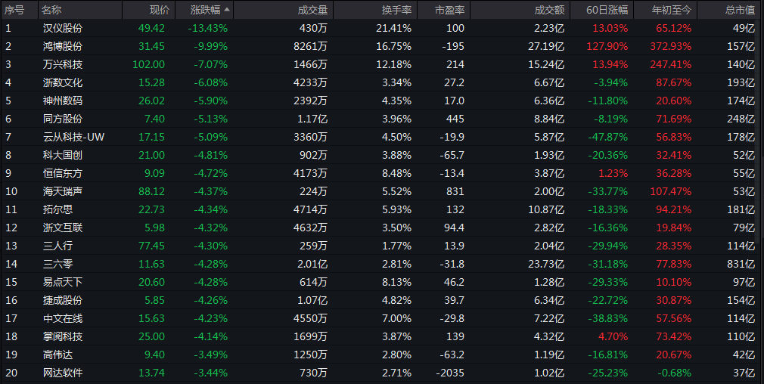This screenshot has width=764, height=384.
Task: Click 60-day gain 127.90%
Action: pyautogui.click(x=608, y=46)
